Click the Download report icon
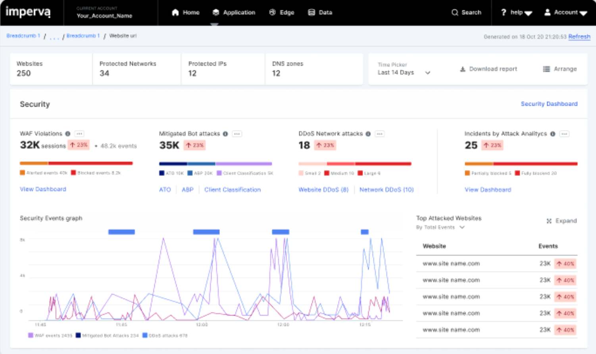The height and width of the screenshot is (354, 596). (x=462, y=69)
